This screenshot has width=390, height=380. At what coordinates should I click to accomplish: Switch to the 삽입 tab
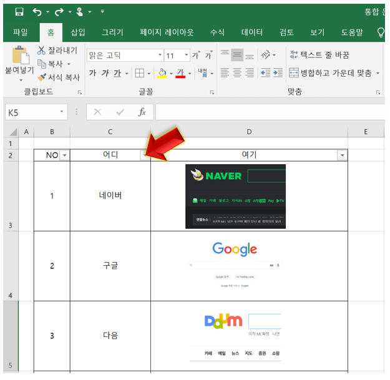click(78, 32)
